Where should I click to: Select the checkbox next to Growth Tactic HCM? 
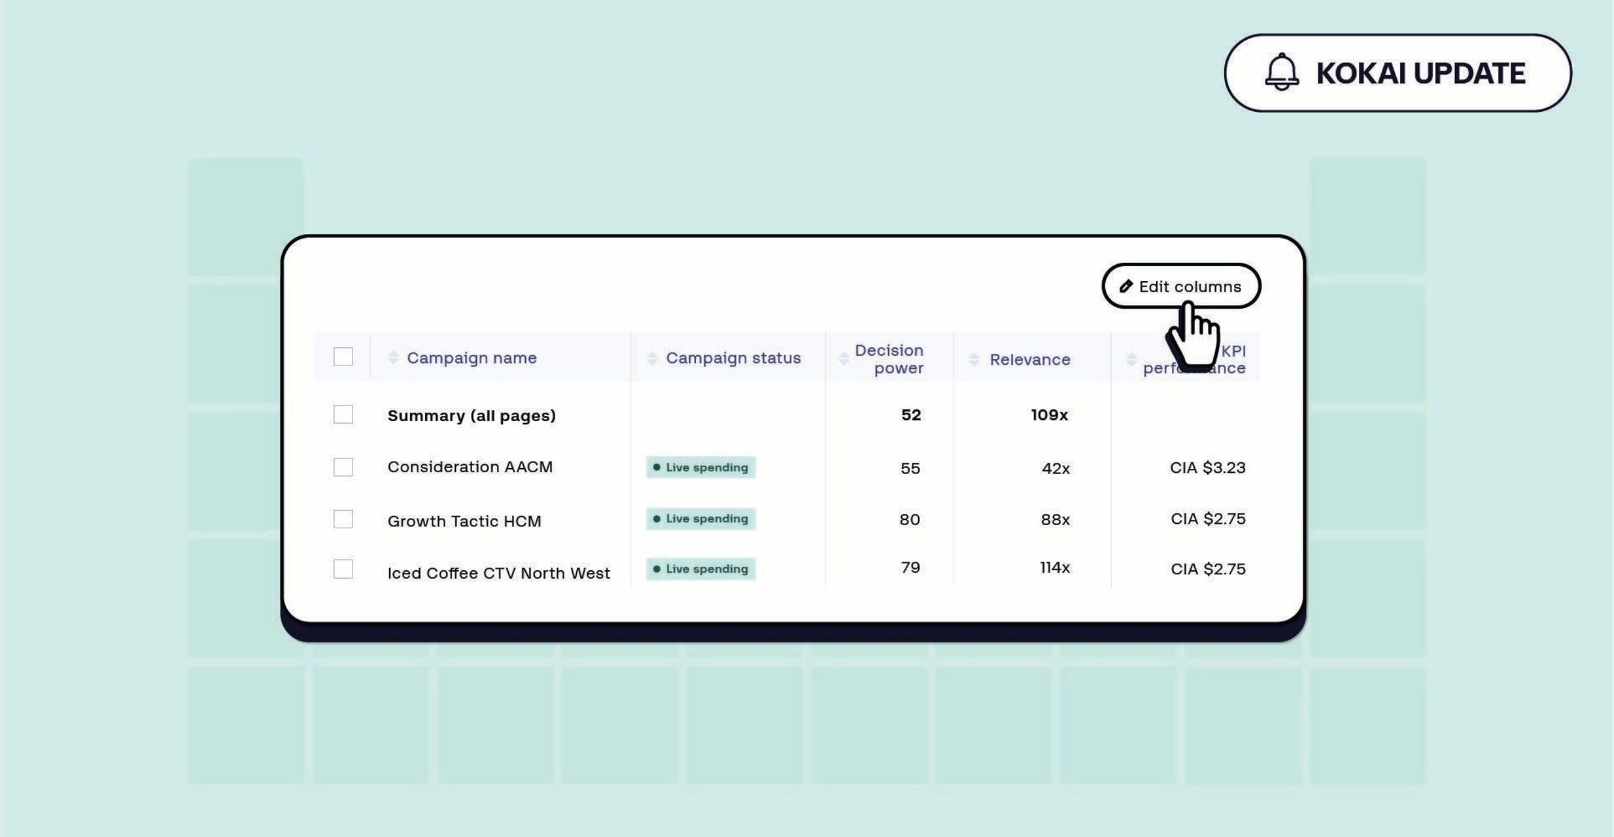tap(343, 519)
